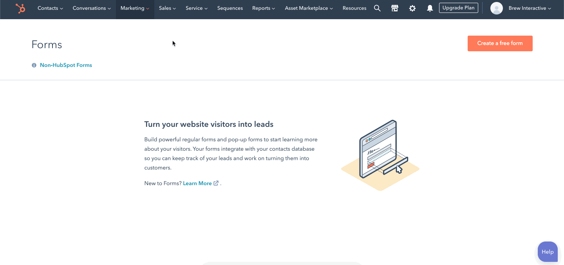Open the Brew Interactive account dropdown

530,8
